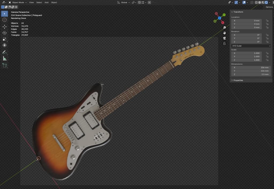Set selection mode to invert

coord(13,7)
